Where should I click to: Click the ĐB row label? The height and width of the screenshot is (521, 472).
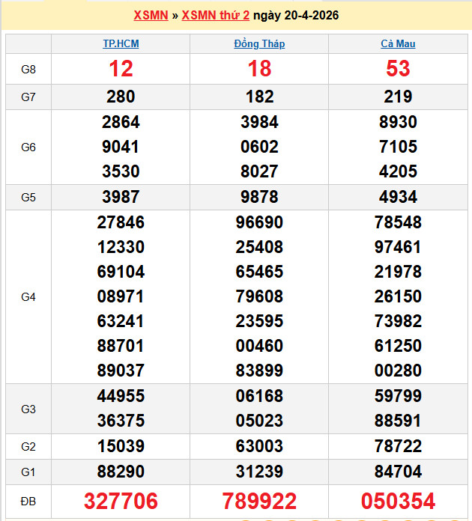click(x=28, y=501)
